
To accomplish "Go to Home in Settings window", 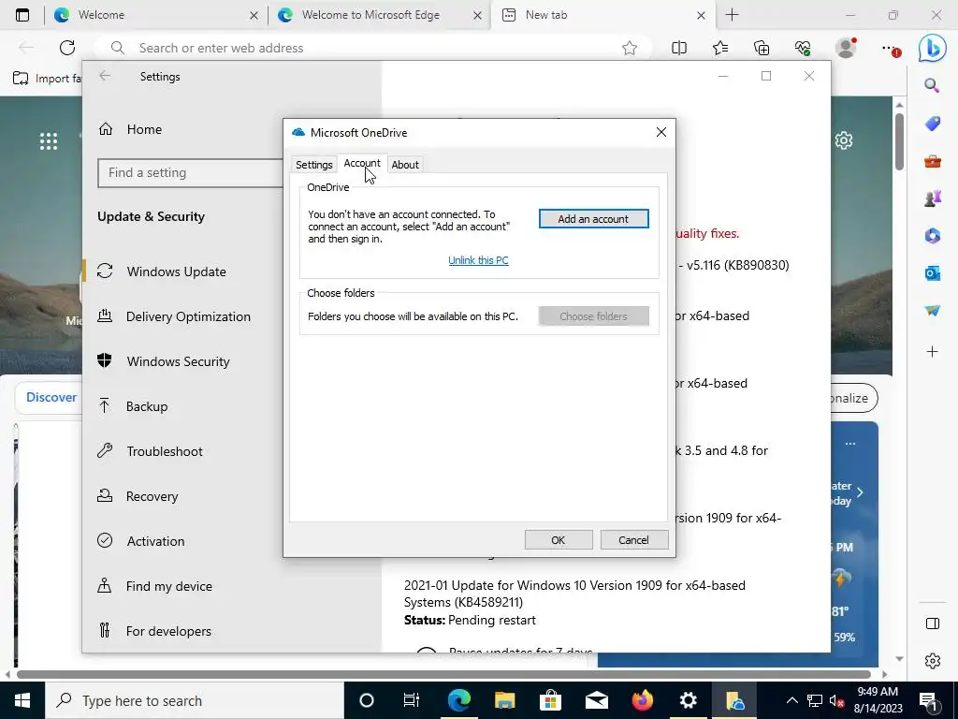I will point(144,129).
